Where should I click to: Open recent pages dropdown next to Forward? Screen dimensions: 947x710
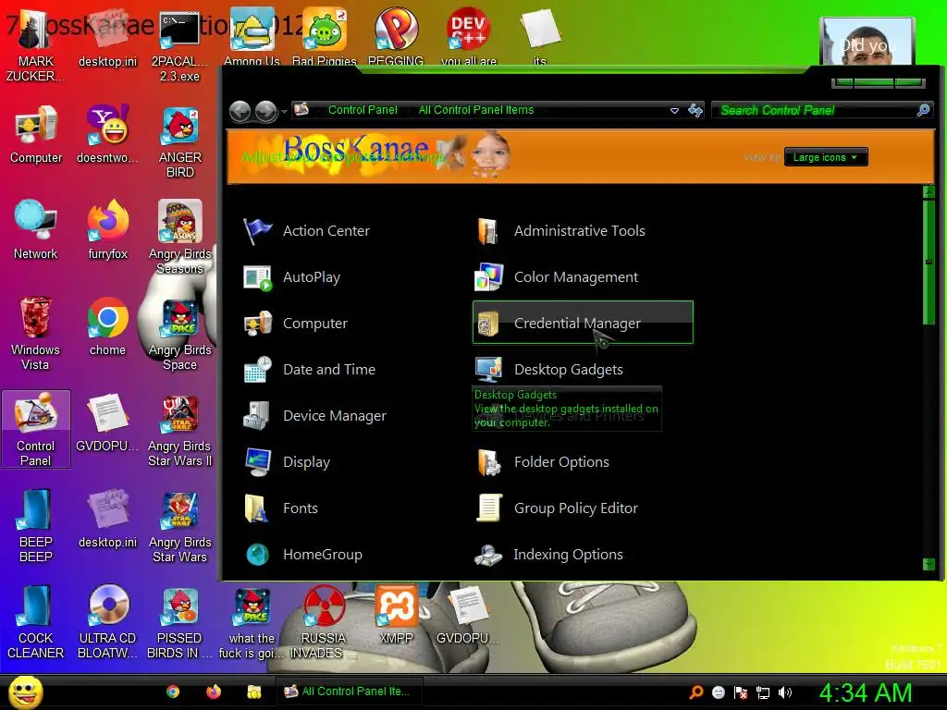pyautogui.click(x=284, y=112)
